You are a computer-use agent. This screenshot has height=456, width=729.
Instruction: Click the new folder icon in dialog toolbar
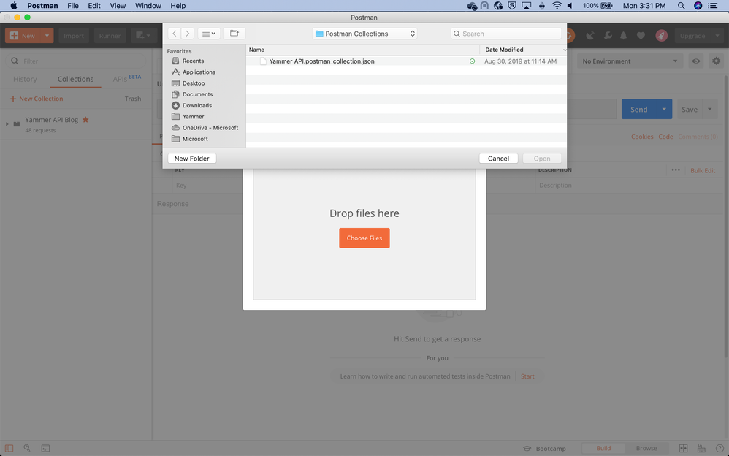tap(234, 34)
